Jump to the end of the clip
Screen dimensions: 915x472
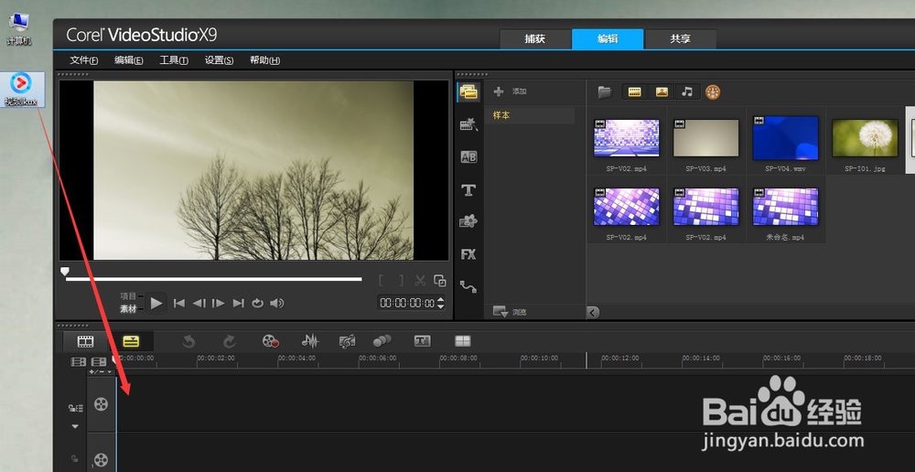[x=238, y=304]
